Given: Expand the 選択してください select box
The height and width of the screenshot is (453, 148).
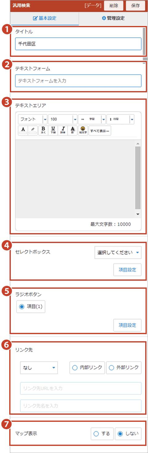Looking at the screenshot, I should (x=118, y=252).
